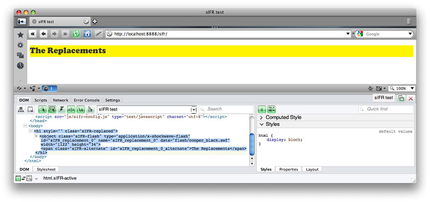Open a new tab with plus icon
The height and width of the screenshot is (202, 430).
(95, 22)
